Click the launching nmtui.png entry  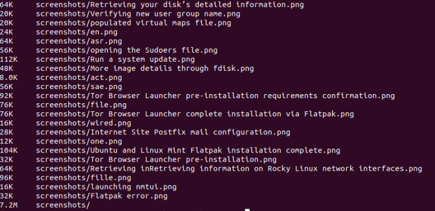tap(106, 187)
